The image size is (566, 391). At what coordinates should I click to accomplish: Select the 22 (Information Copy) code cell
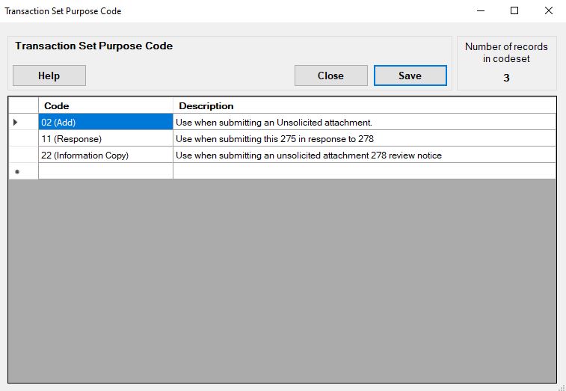[x=105, y=156]
